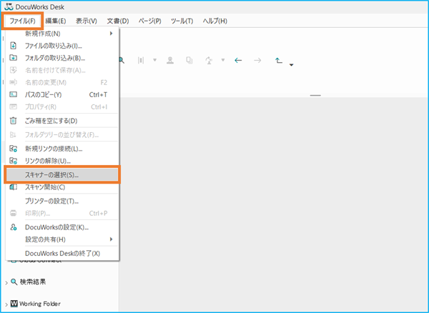The image size is (429, 313).
Task: Click the up-one-level arrow icon
Action: (279, 61)
